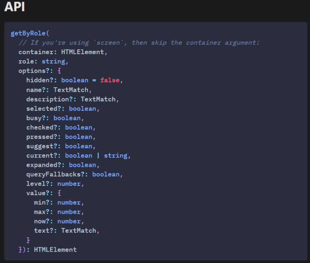
Task: Click the queryFallbacks?: boolean line
Action: click(x=75, y=175)
